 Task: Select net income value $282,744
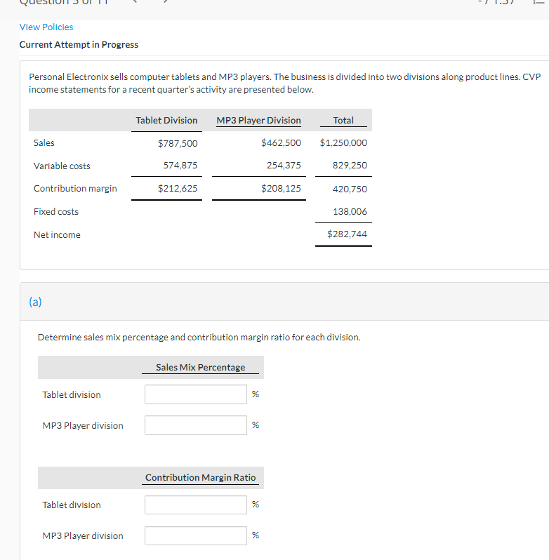coord(347,234)
